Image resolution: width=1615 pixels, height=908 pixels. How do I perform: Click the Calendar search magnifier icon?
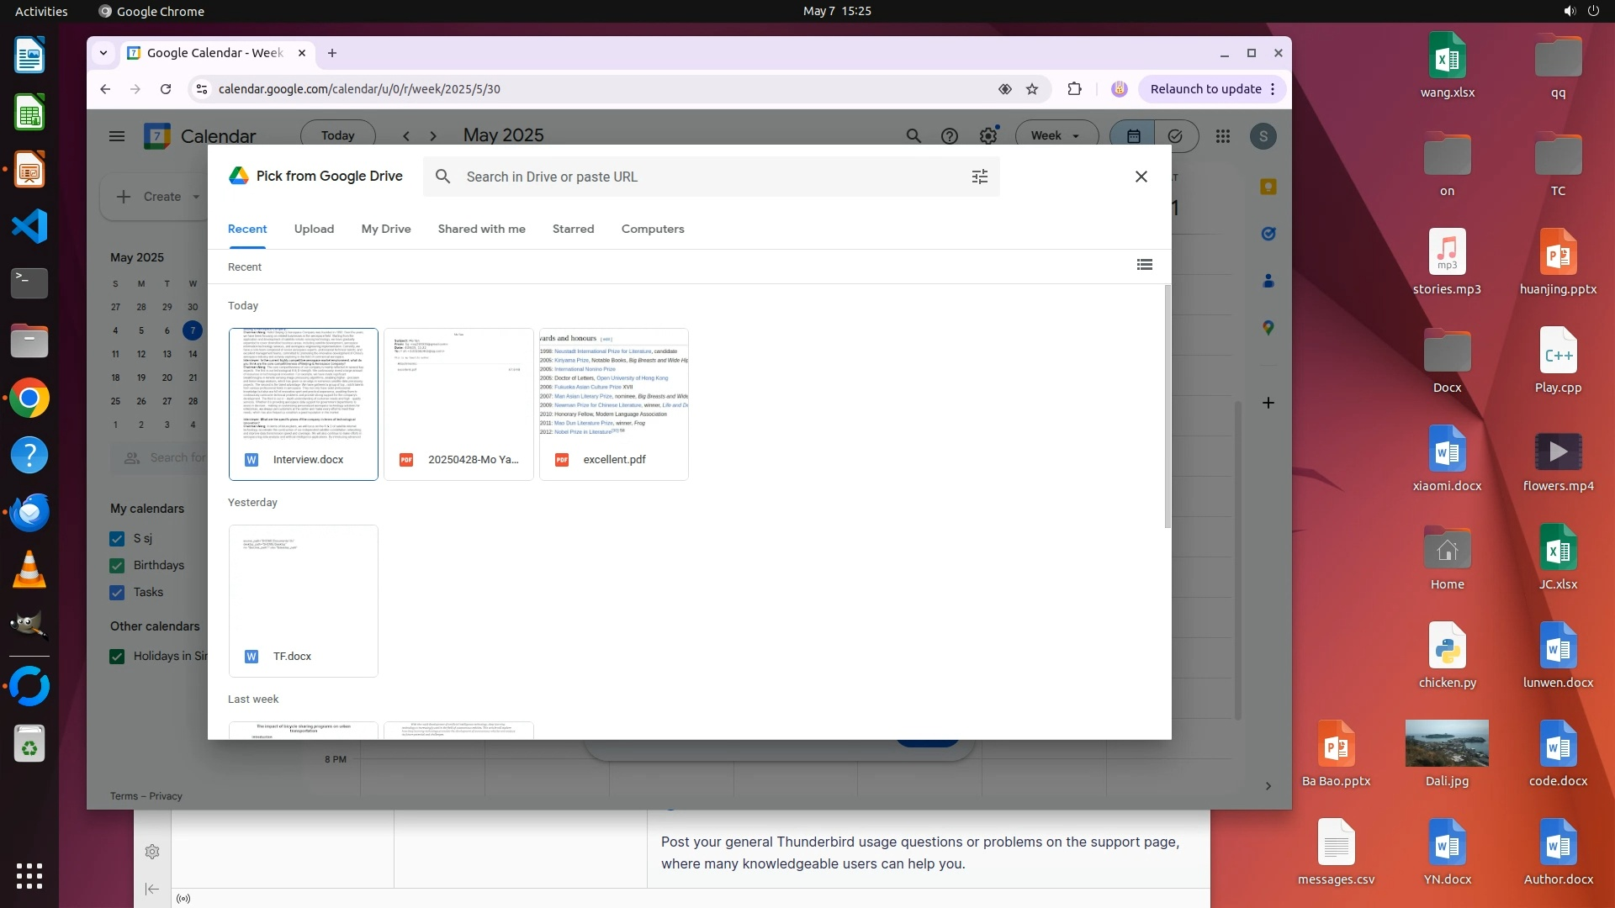coord(913,136)
